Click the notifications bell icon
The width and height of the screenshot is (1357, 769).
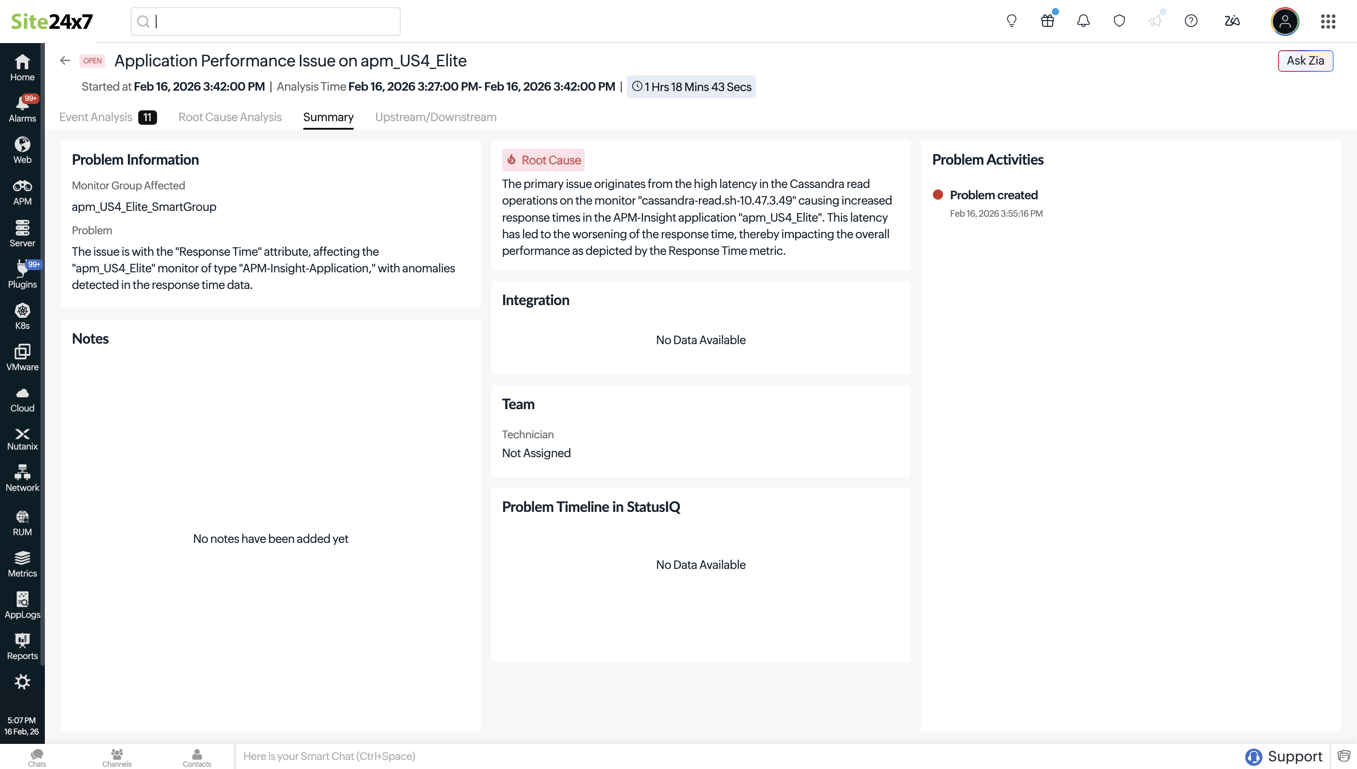pos(1083,21)
